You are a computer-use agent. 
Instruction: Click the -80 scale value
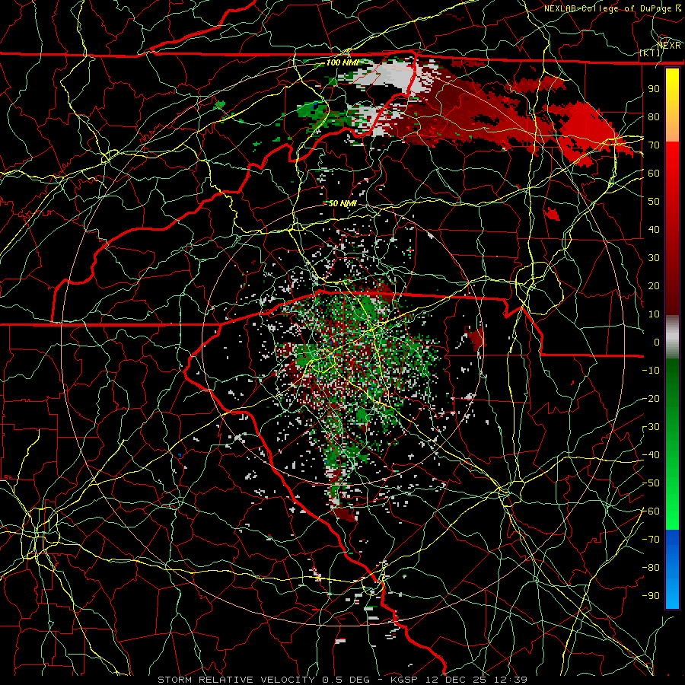pyautogui.click(x=651, y=568)
